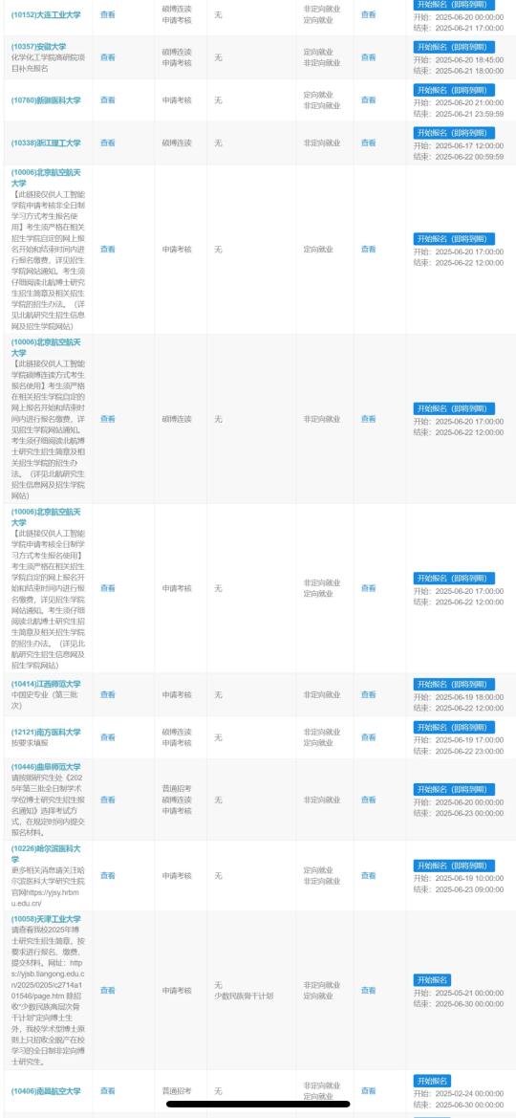Start registration for 江西师范大学 中国史专业
This screenshot has width=516, height=1118.
(454, 685)
